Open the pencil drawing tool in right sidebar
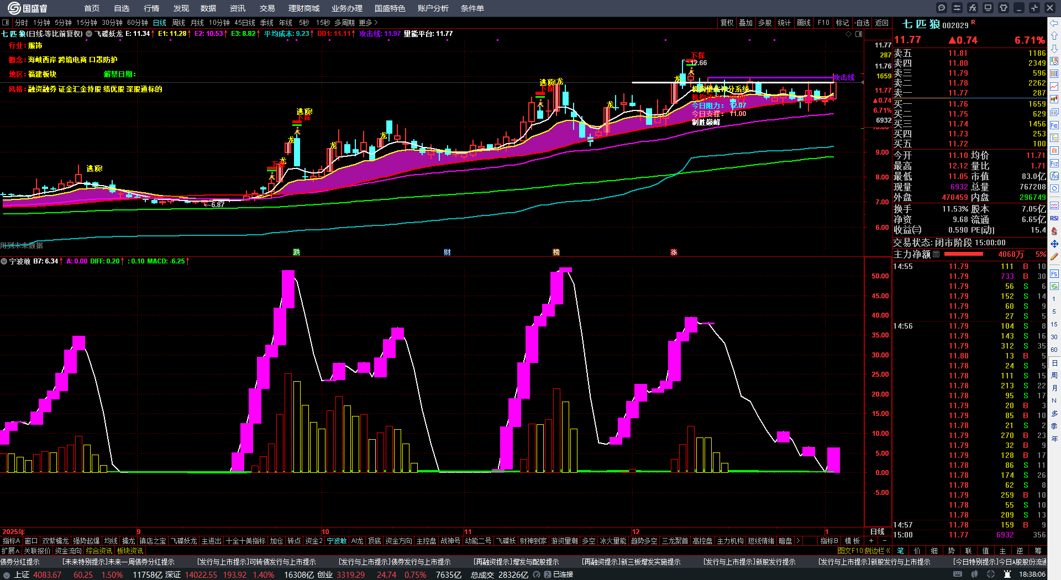This screenshot has height=580, width=1061. coord(1054,257)
